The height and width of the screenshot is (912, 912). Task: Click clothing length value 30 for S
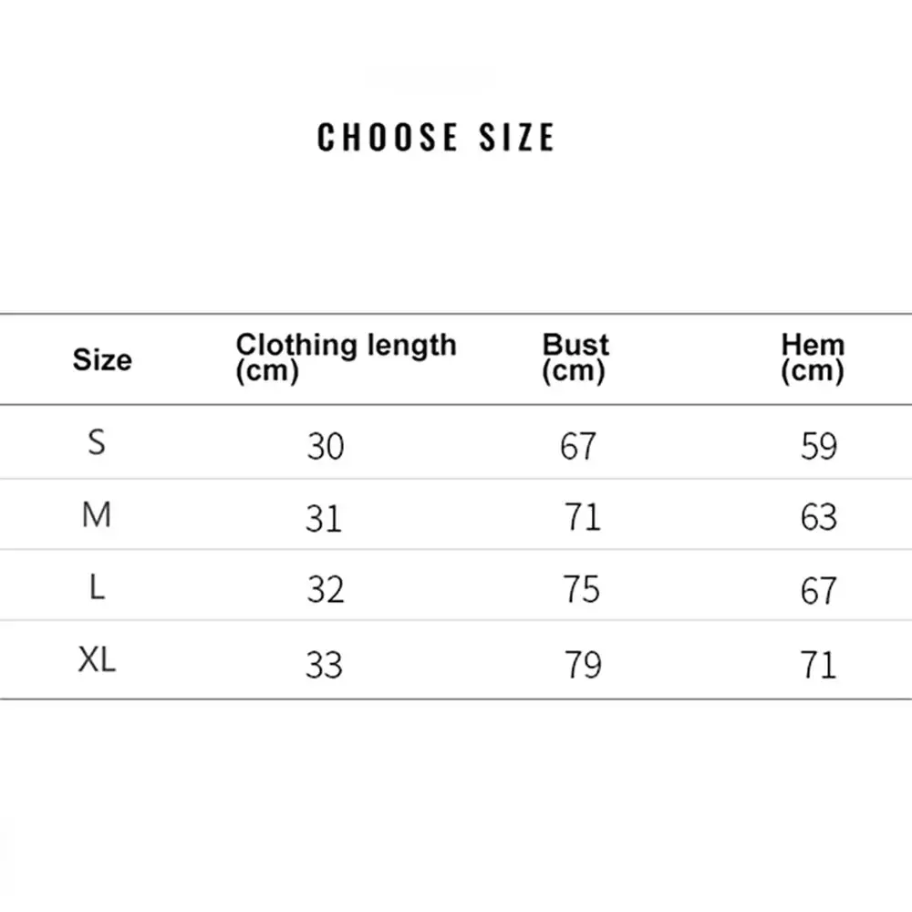click(325, 447)
